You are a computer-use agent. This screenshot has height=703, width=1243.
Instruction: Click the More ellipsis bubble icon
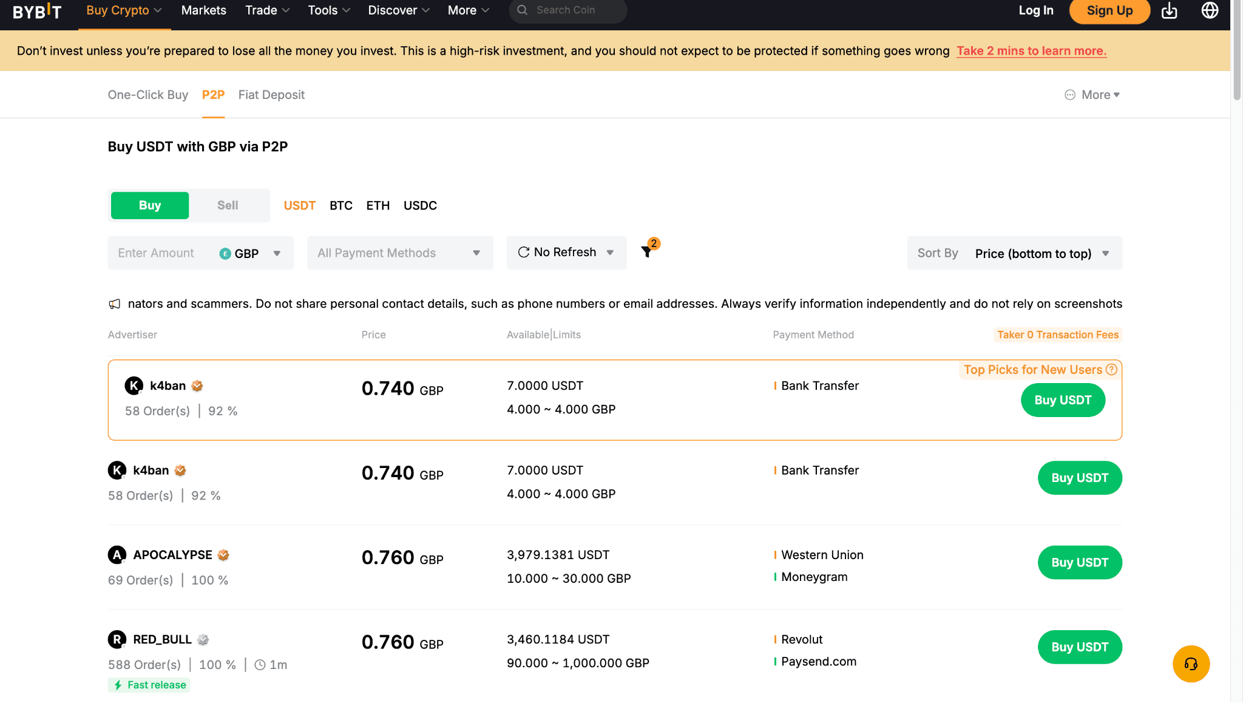click(1070, 95)
